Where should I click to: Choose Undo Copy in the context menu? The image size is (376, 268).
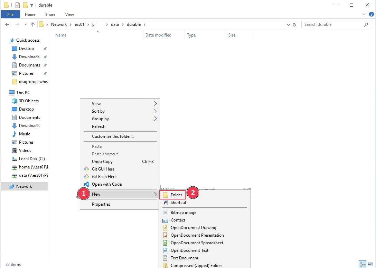120,162
